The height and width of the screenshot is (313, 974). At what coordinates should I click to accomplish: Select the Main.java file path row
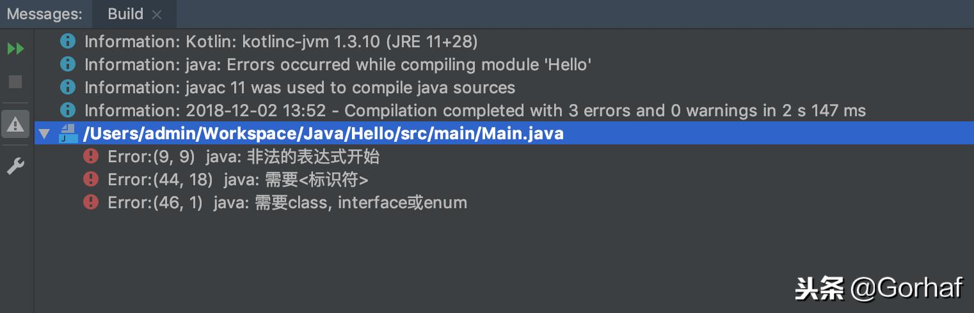[x=504, y=134]
